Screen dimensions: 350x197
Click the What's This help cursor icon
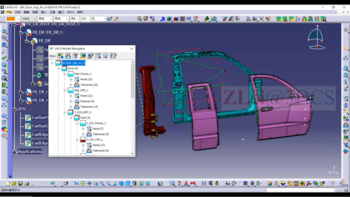pos(66,184)
